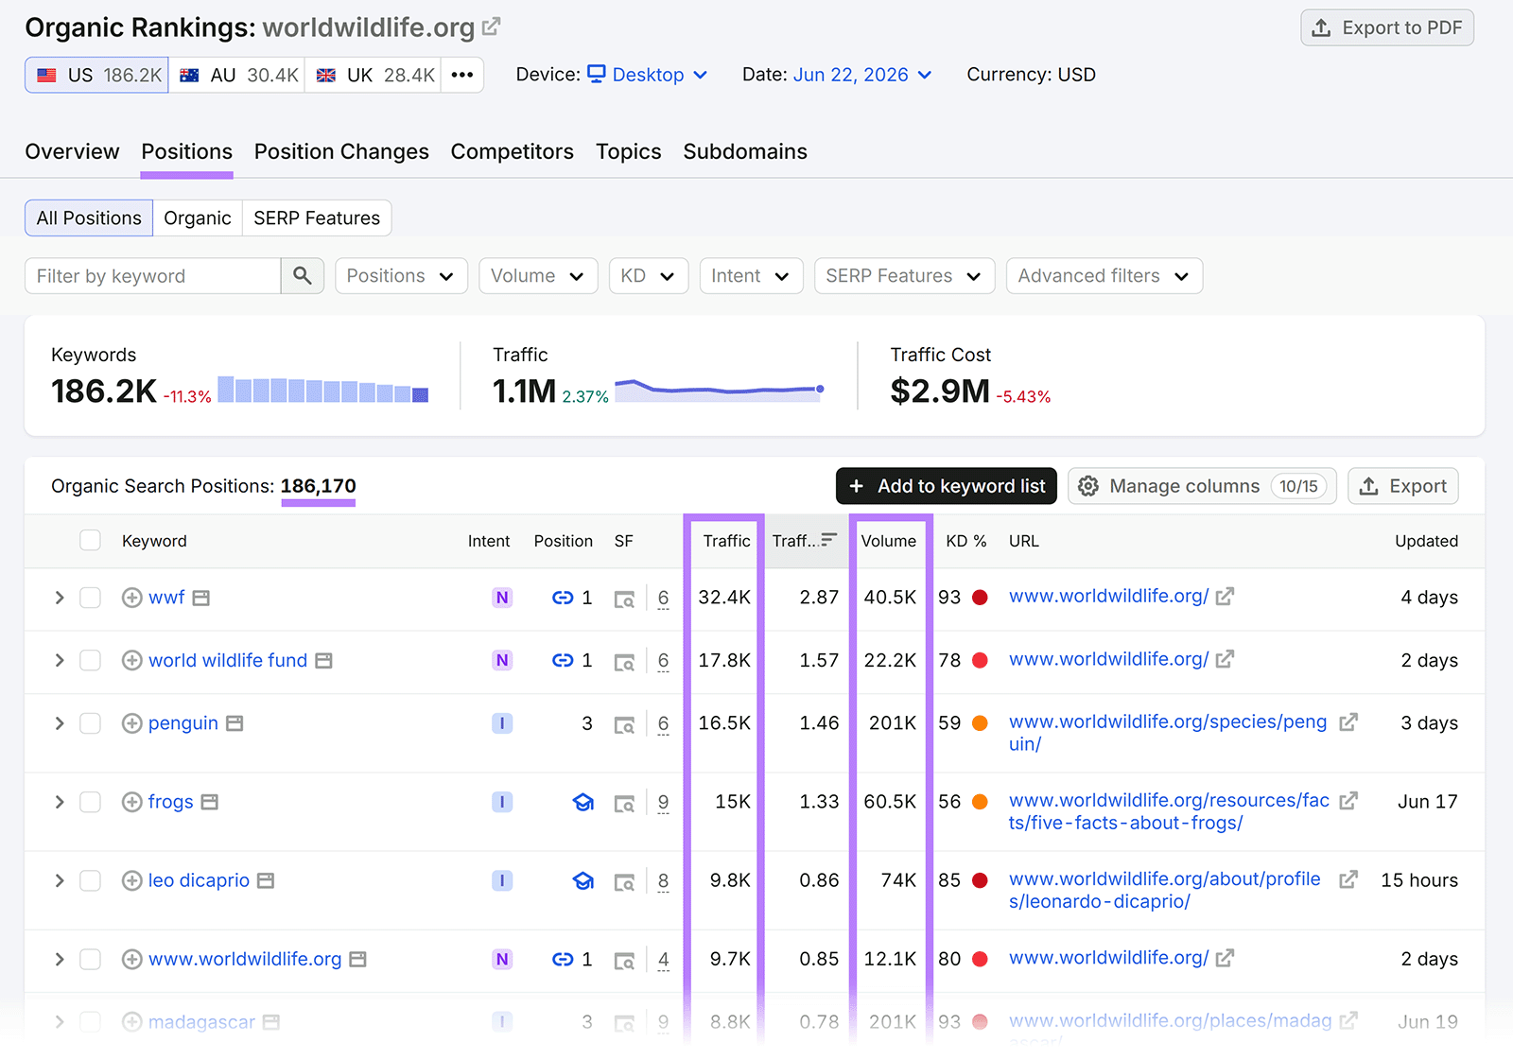
Task: Click the Keywords trend bar chart
Action: click(323, 390)
